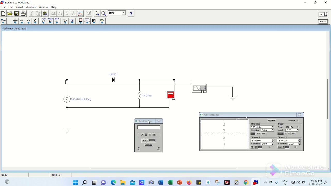331x186 pixels.
Task: Open help with the question mark
Action: point(131,13)
